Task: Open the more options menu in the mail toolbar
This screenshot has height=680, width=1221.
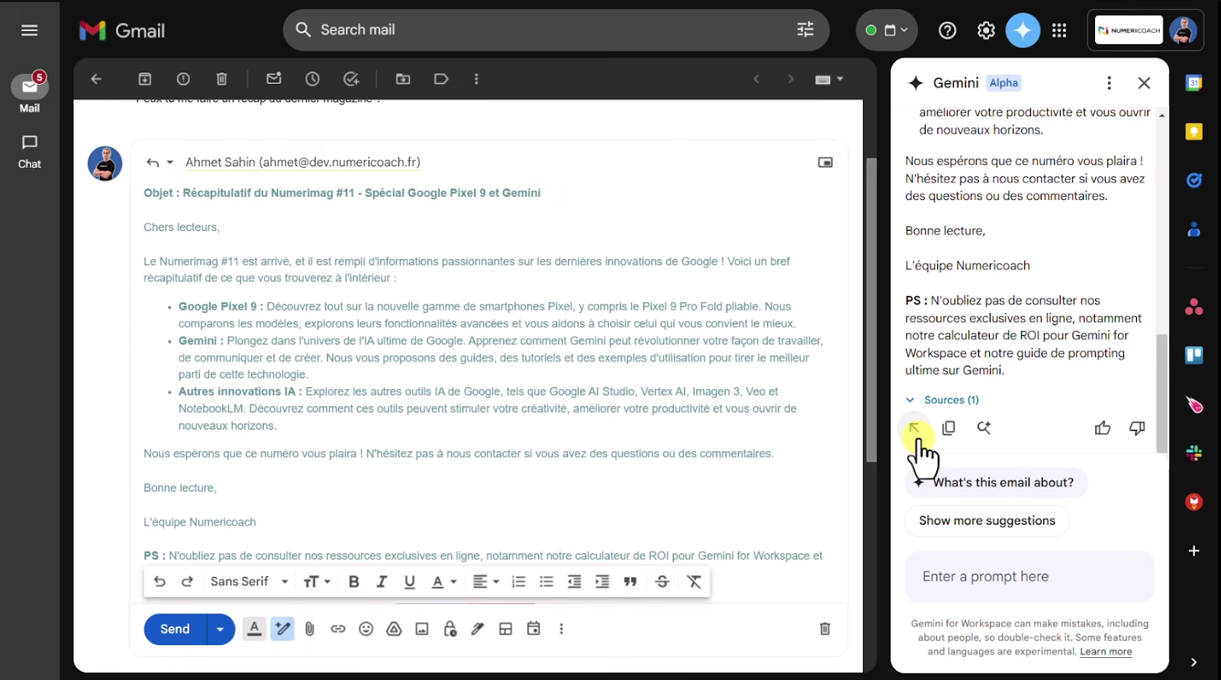Action: coord(476,79)
